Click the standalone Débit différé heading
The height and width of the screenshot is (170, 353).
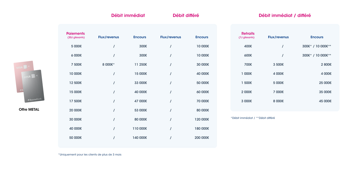click(x=186, y=15)
